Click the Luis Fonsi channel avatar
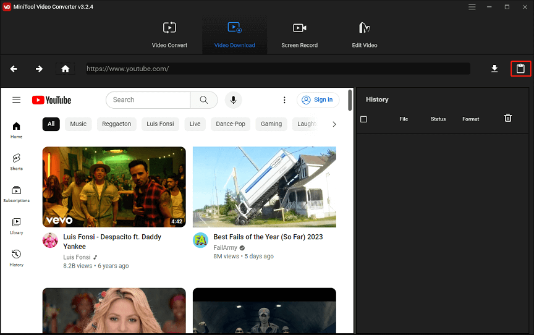 (x=50, y=240)
